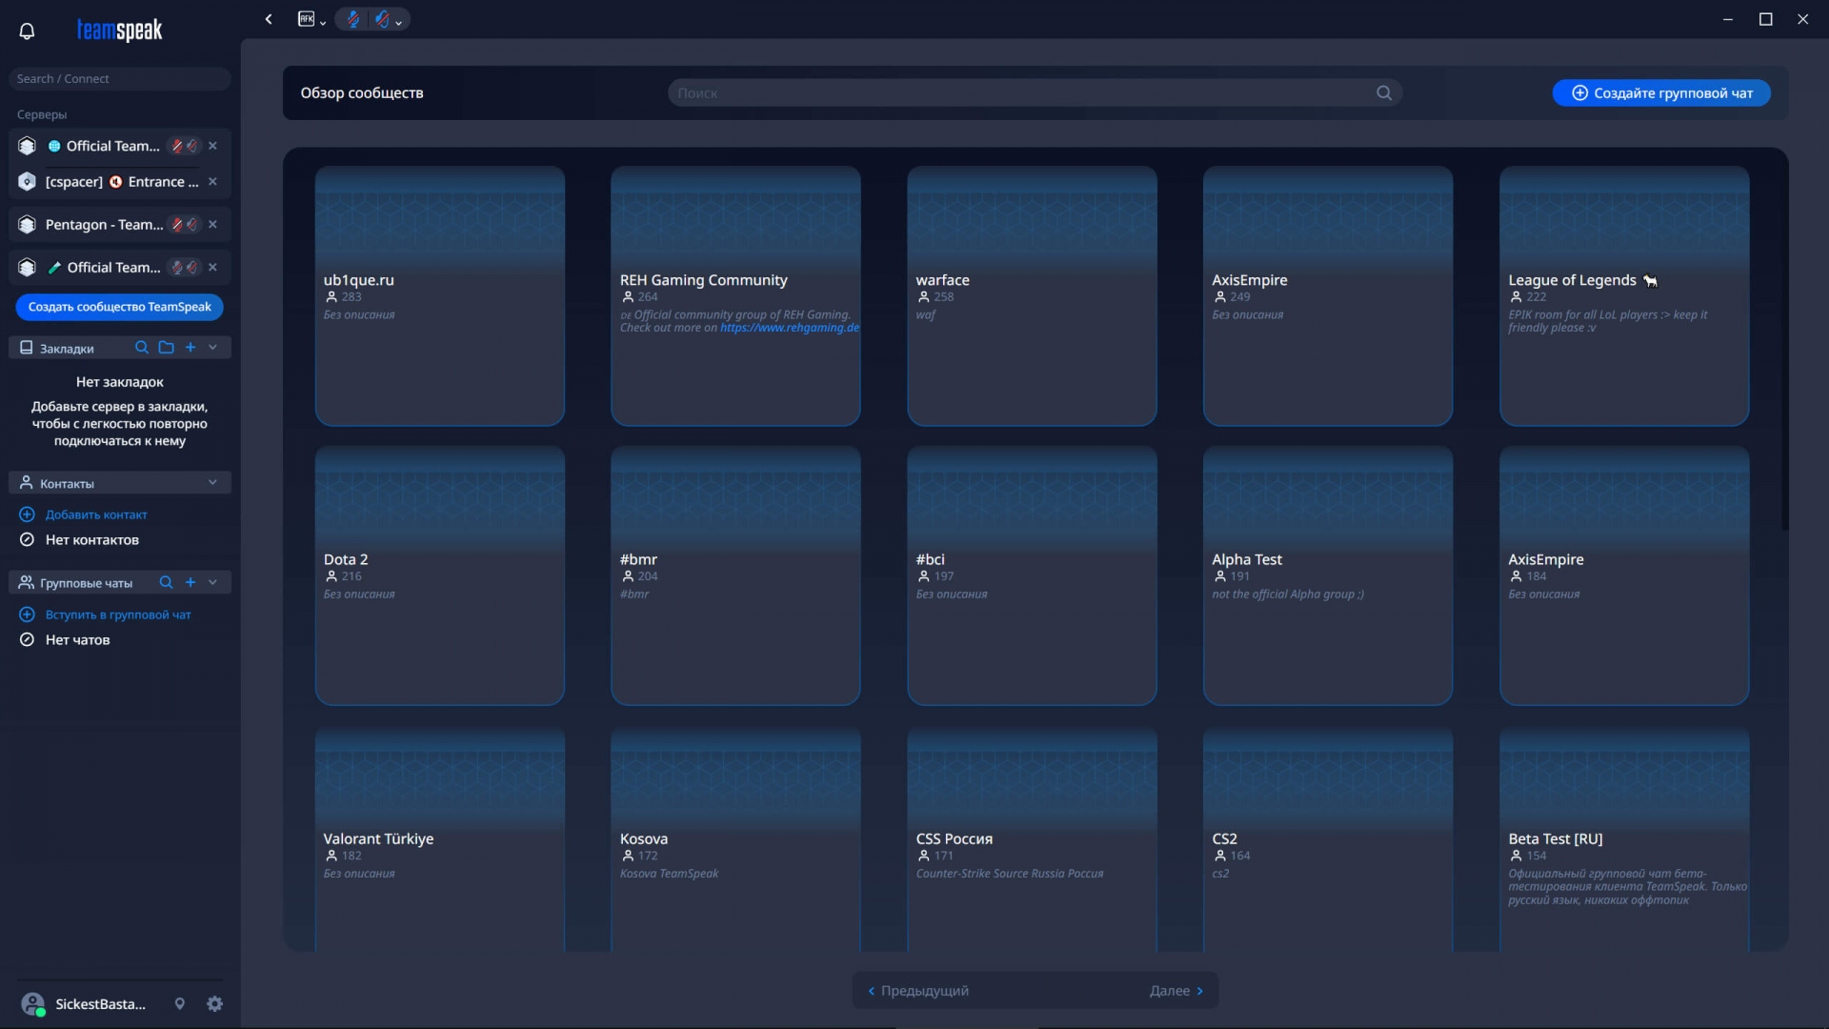Collapse the Закладки section chevron
1829x1029 pixels.
tap(212, 348)
